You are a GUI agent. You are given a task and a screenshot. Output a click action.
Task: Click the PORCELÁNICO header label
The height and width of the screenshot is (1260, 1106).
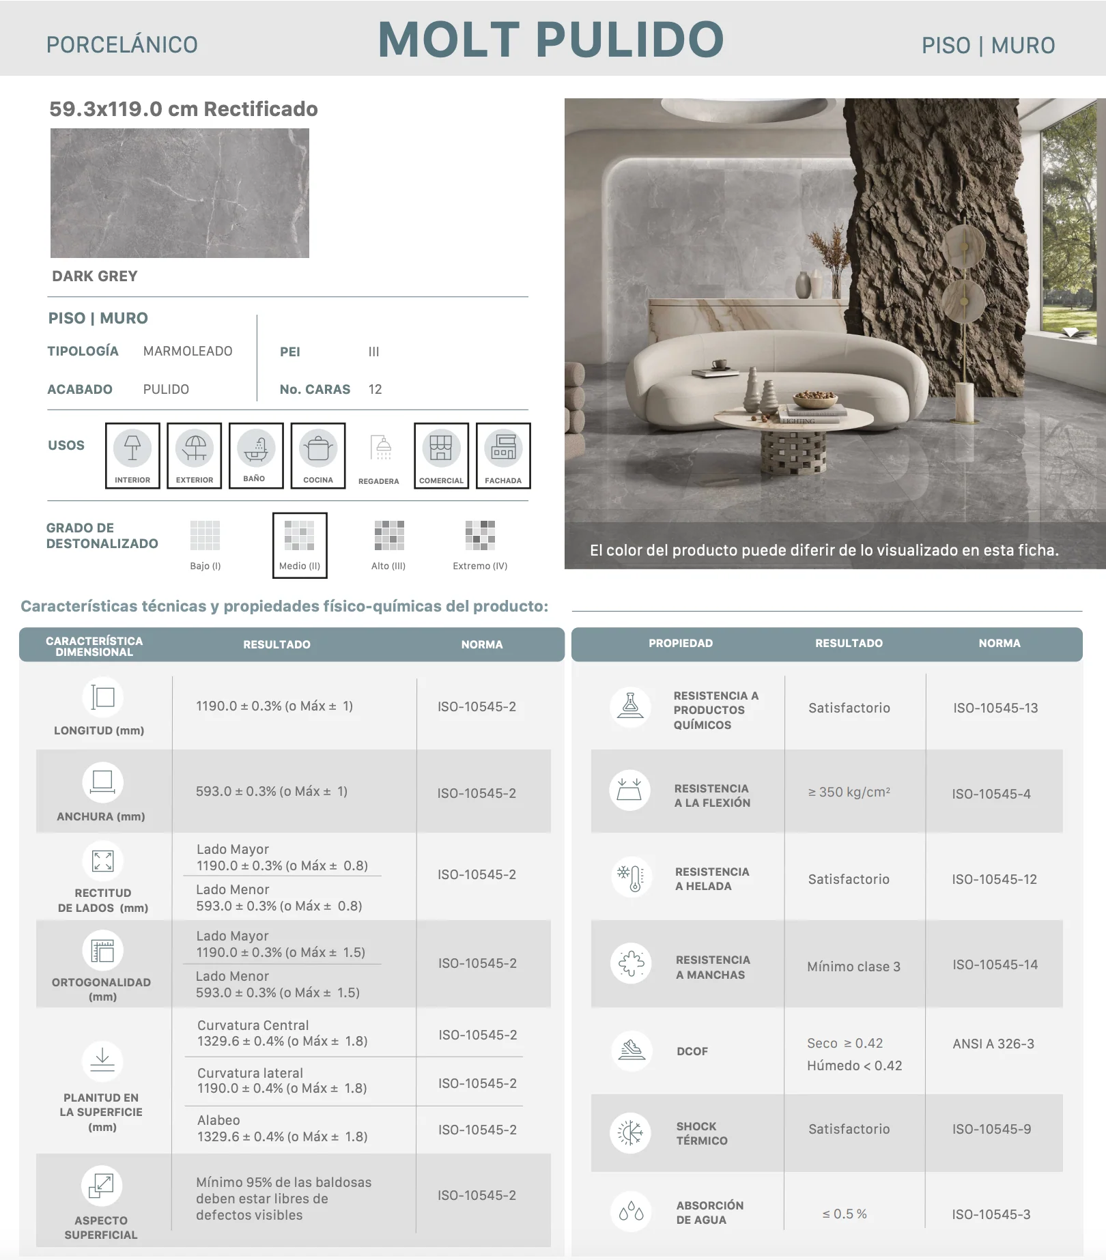tap(122, 45)
